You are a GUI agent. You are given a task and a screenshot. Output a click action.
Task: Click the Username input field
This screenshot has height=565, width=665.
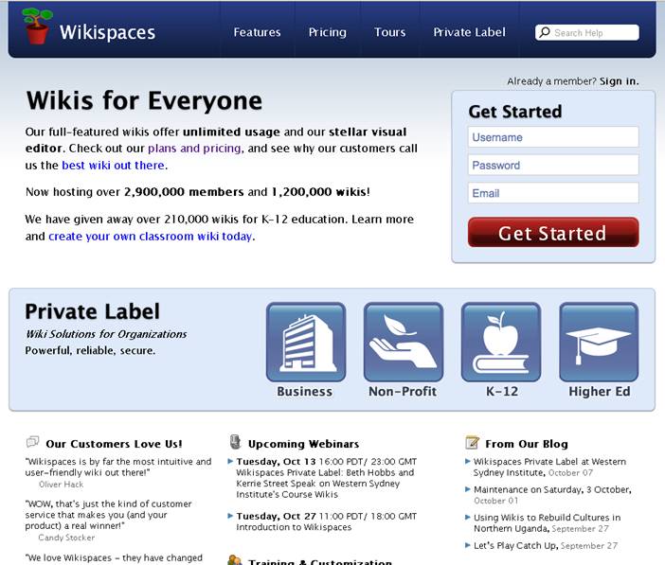tap(553, 137)
